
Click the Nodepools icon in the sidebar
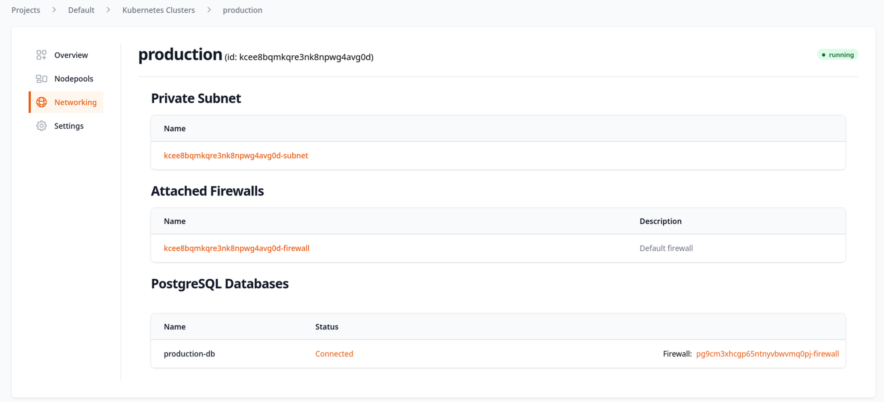pyautogui.click(x=41, y=79)
